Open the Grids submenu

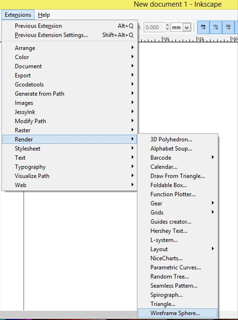click(x=177, y=213)
